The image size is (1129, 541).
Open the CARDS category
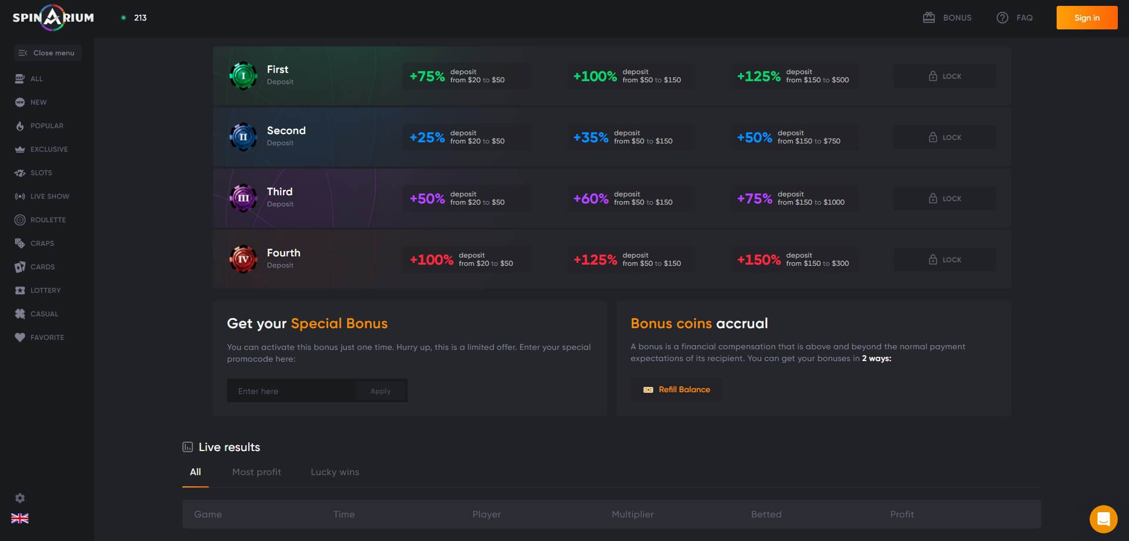click(x=35, y=267)
